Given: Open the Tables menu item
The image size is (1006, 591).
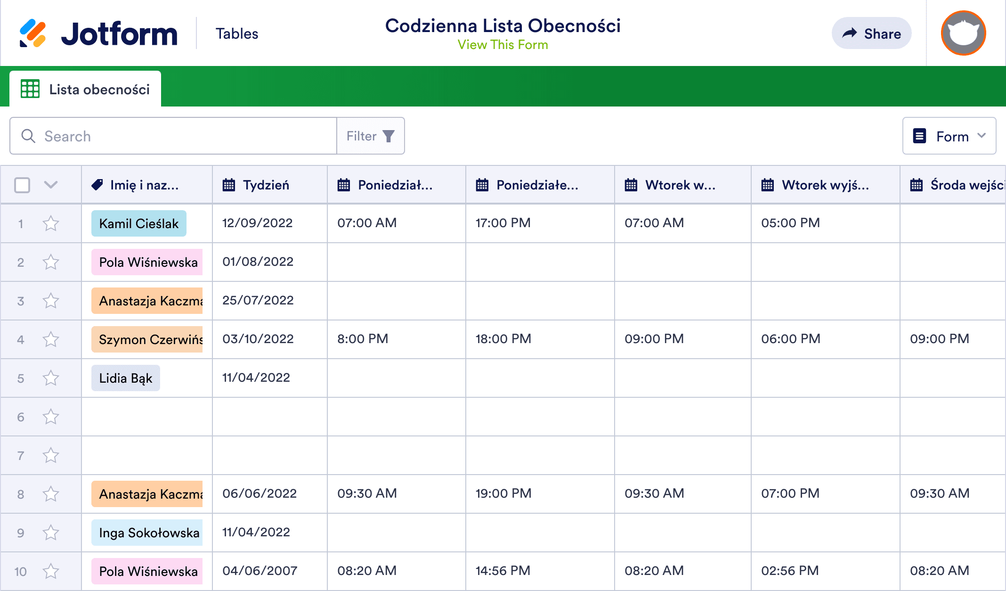Looking at the screenshot, I should (x=237, y=33).
